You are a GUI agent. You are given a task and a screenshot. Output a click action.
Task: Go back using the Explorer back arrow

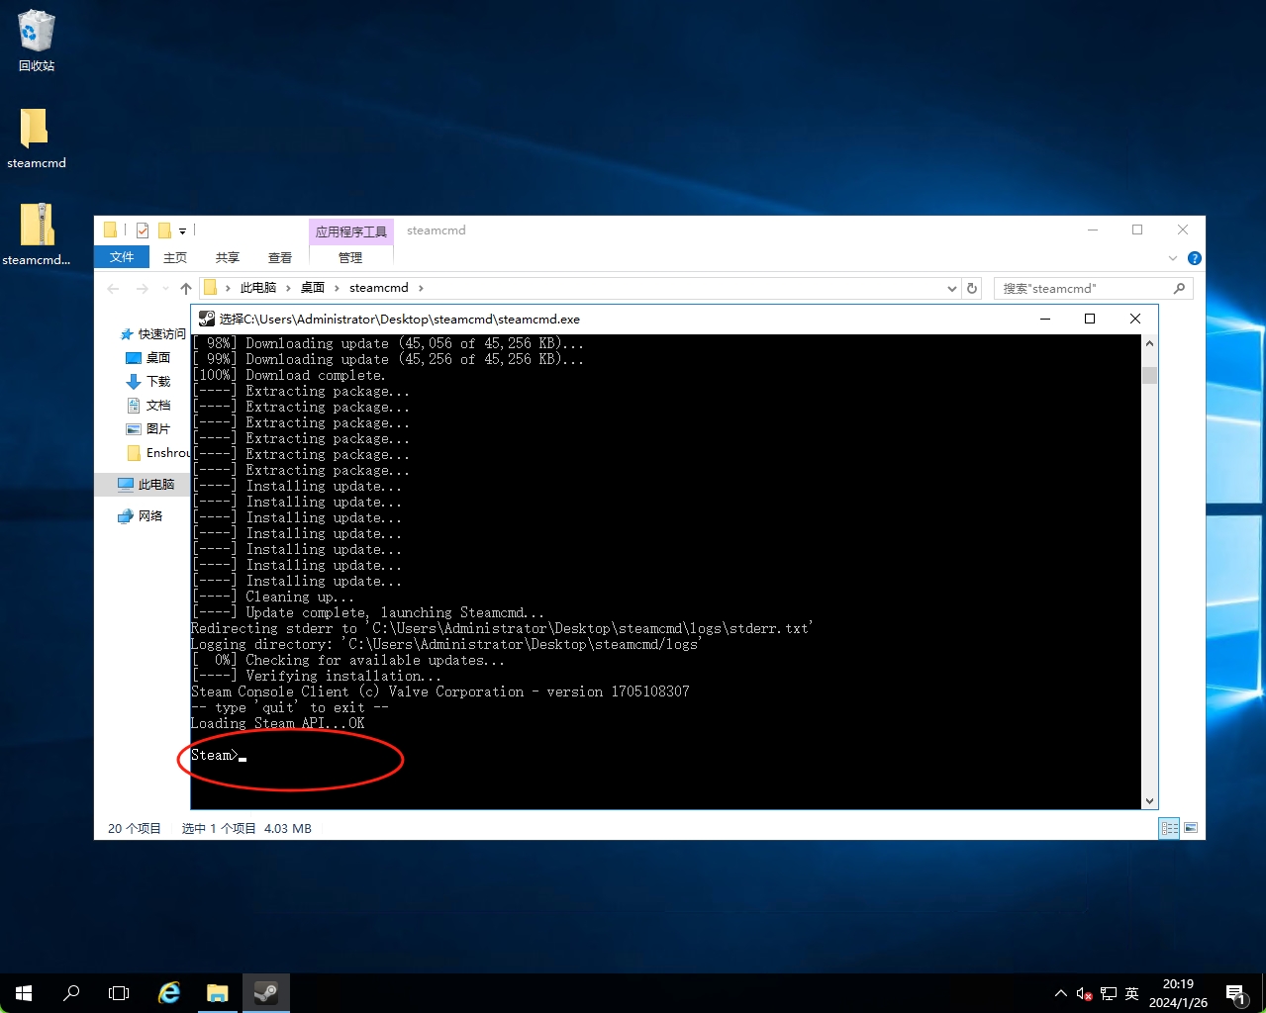(x=113, y=288)
